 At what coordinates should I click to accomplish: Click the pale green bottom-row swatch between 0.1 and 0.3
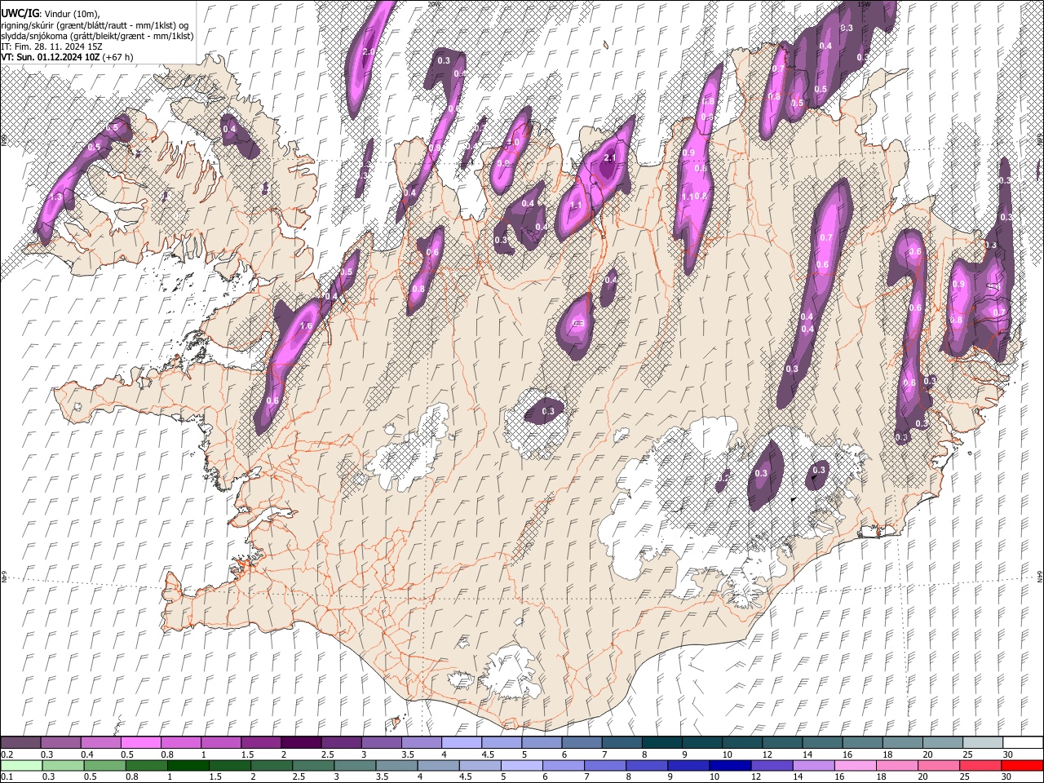(21, 765)
